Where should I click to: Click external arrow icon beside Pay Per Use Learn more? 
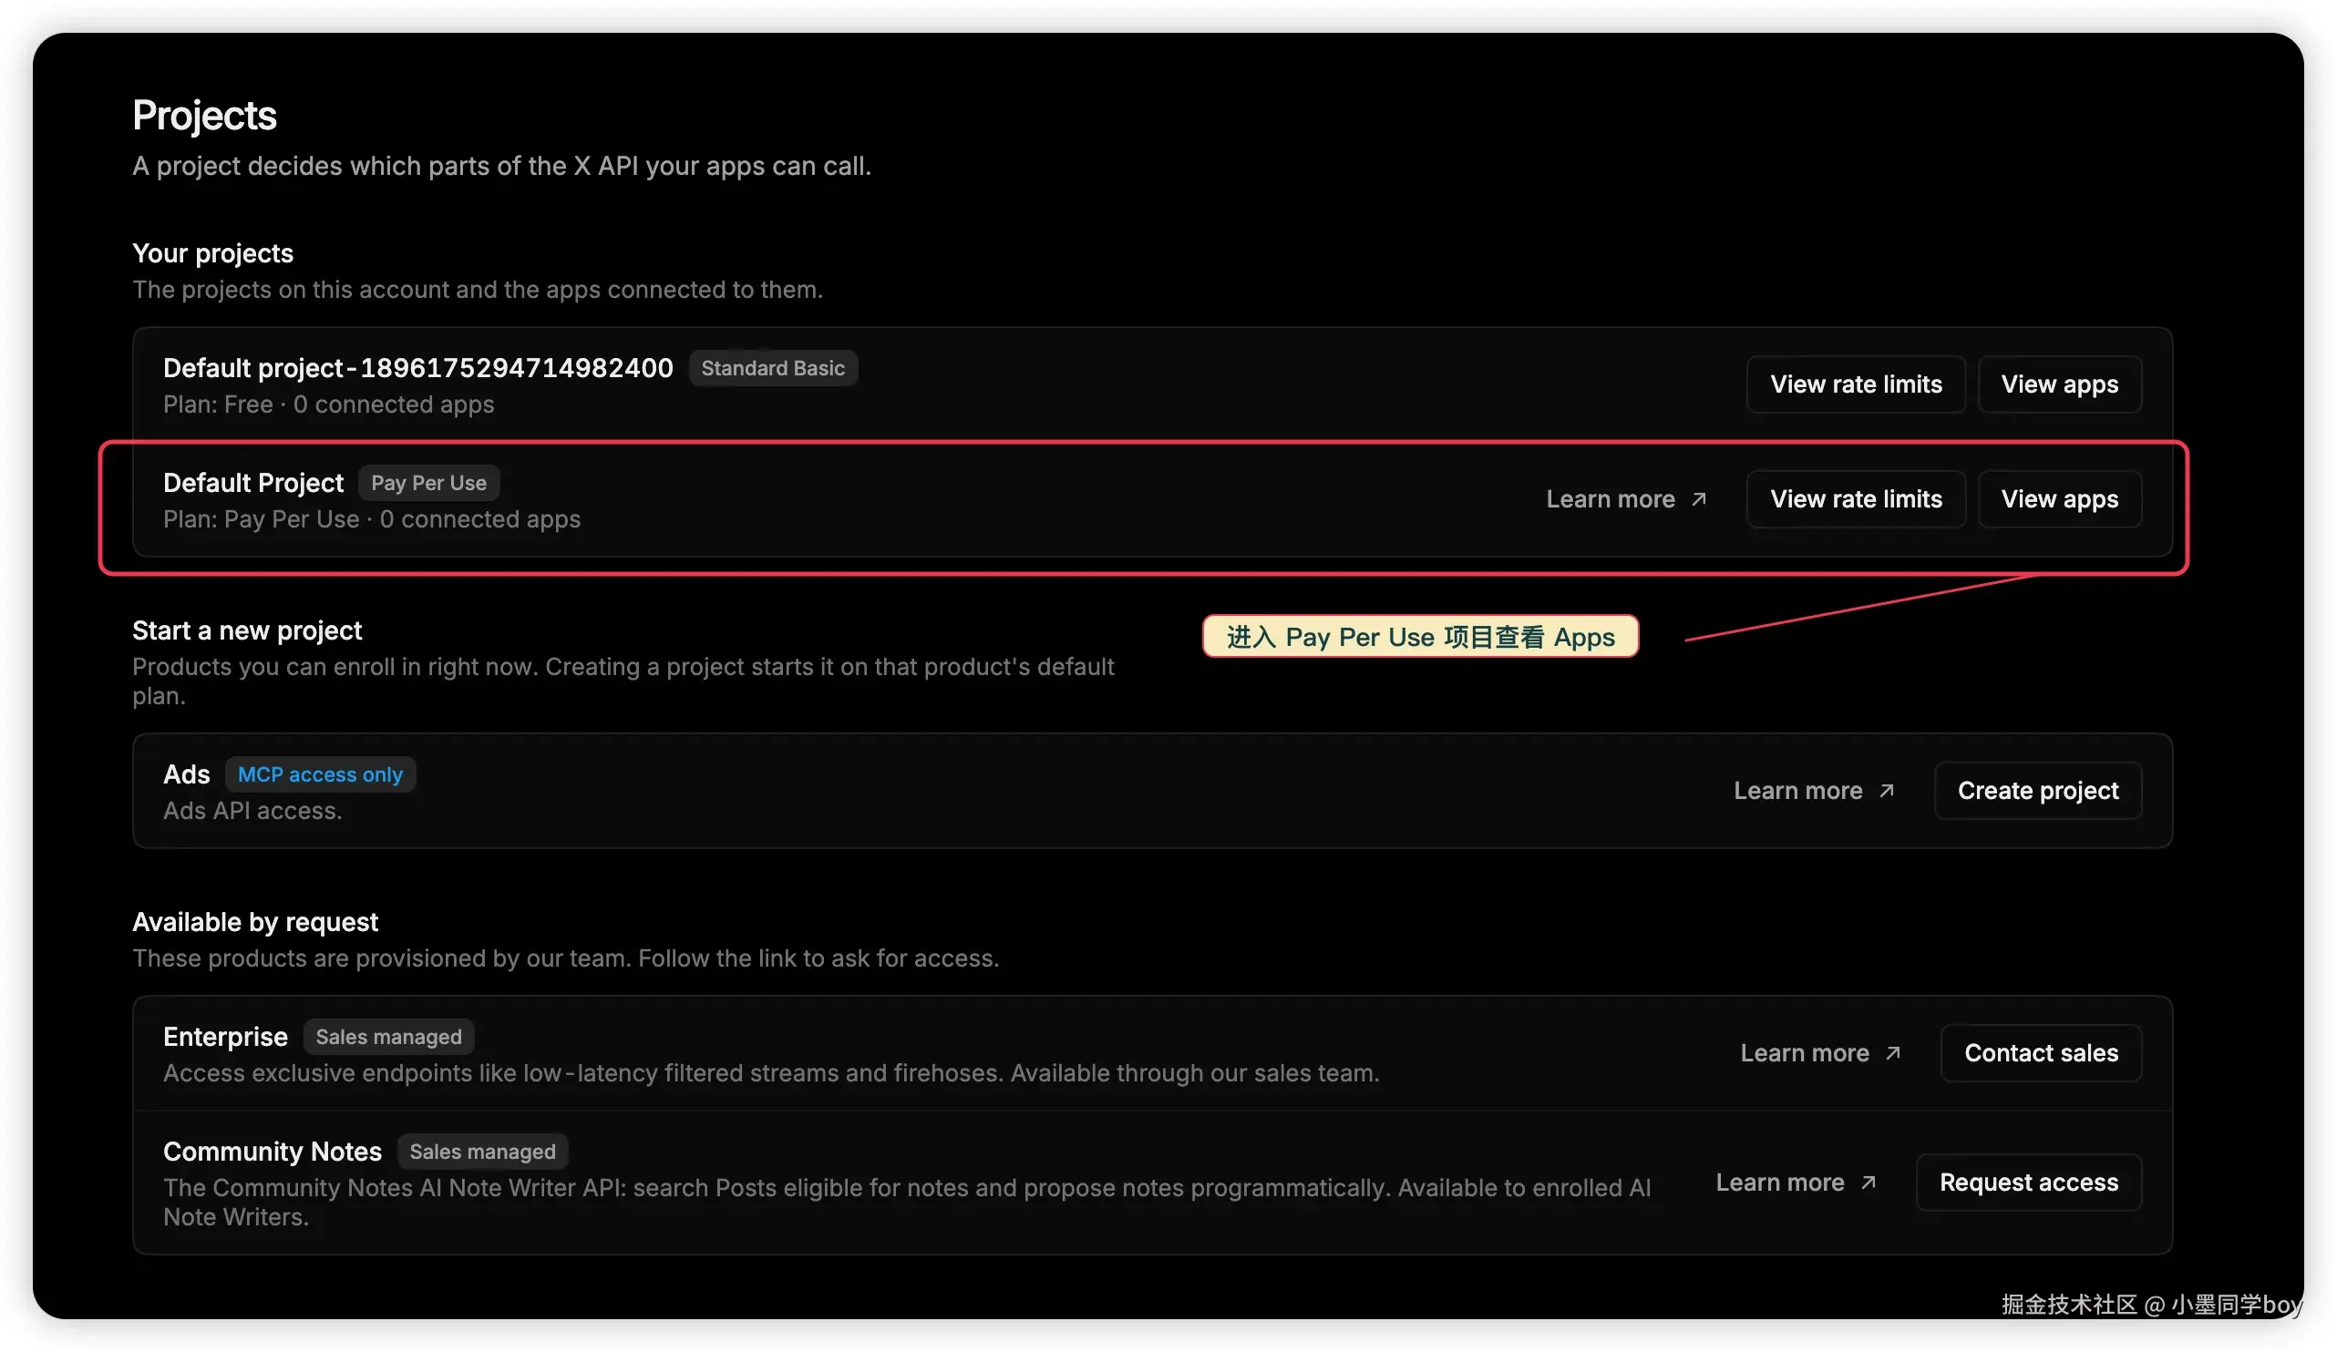pyautogui.click(x=1699, y=498)
